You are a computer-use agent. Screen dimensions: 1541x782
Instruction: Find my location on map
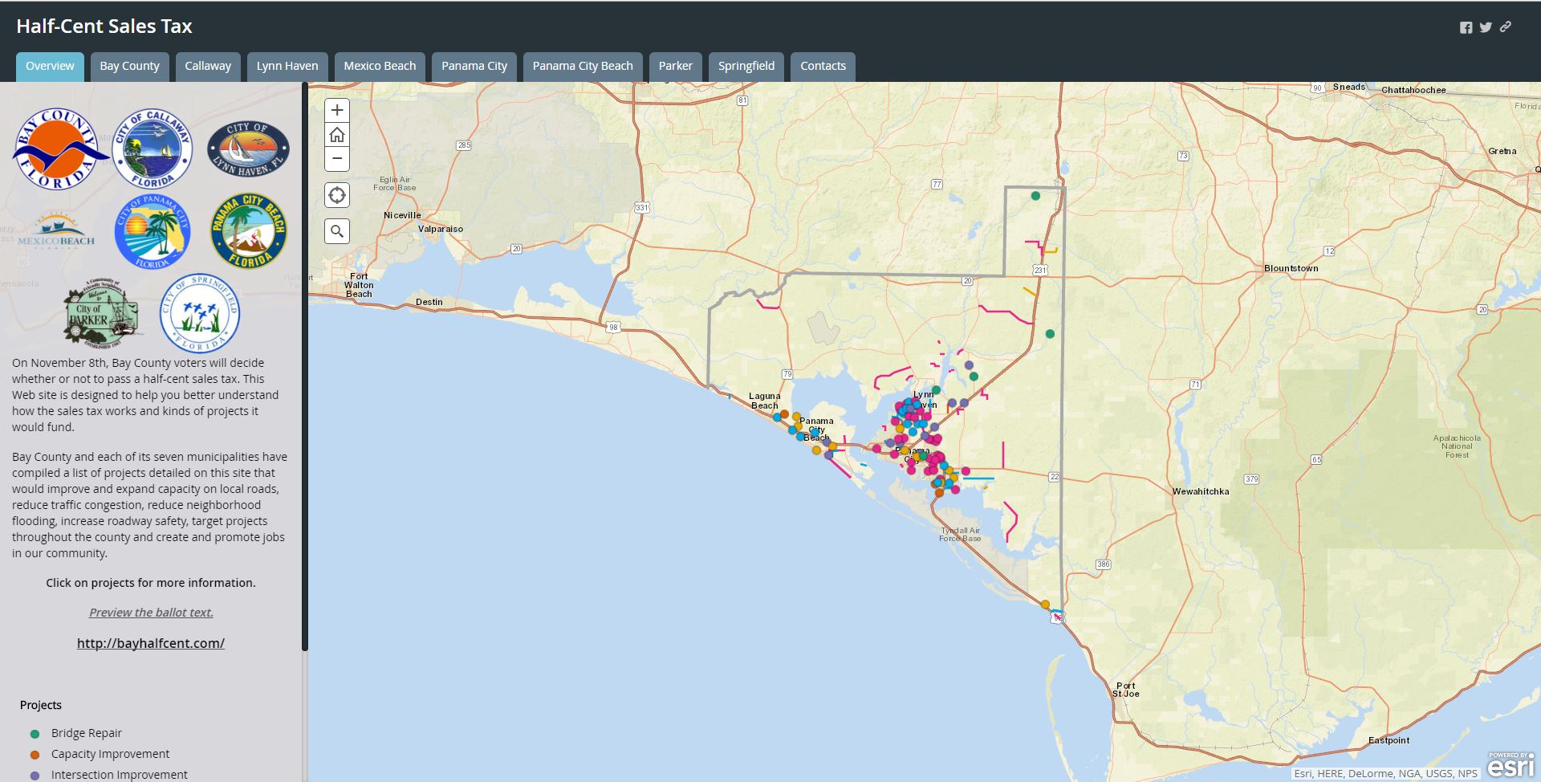pyautogui.click(x=337, y=195)
